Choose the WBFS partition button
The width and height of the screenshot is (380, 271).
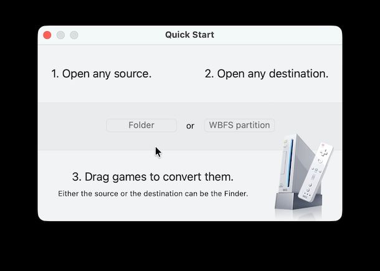pos(239,125)
